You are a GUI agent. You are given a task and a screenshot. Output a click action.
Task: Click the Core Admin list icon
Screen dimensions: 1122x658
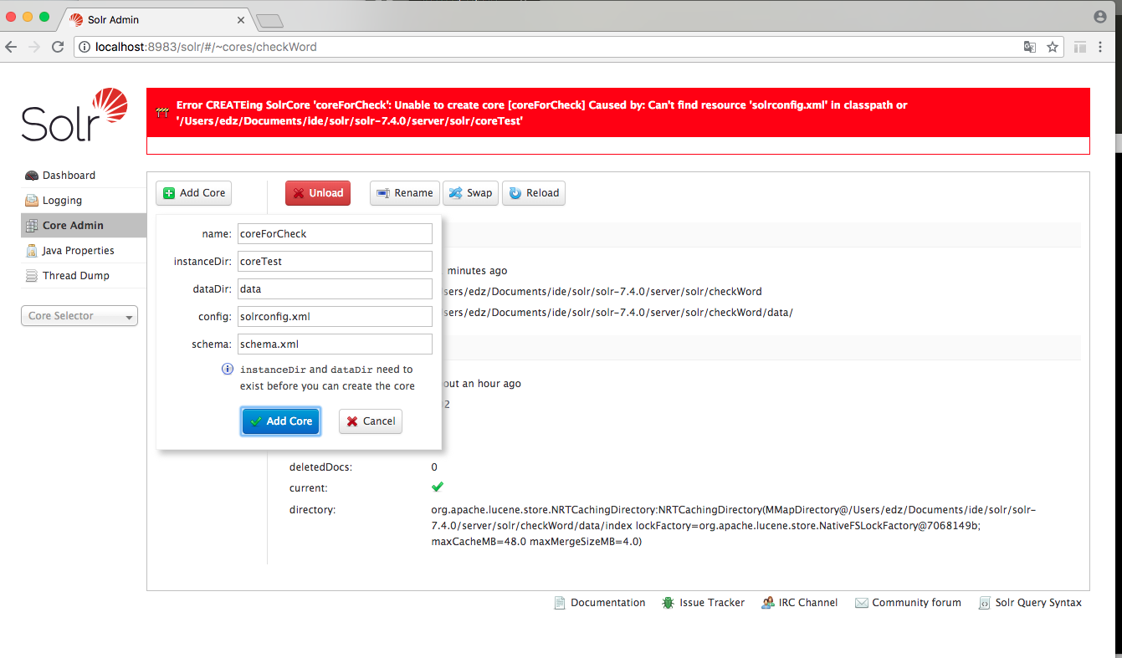coord(32,226)
